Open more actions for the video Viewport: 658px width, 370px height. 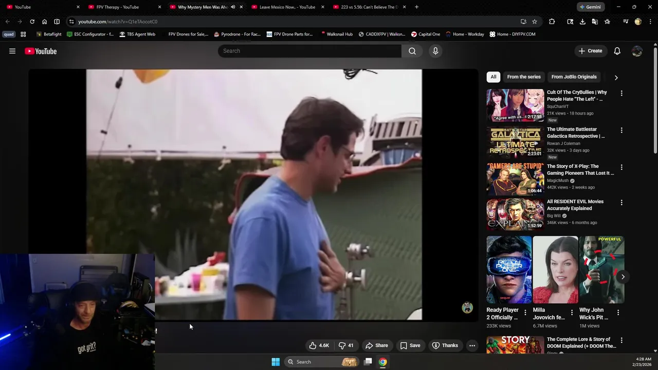[x=472, y=345]
